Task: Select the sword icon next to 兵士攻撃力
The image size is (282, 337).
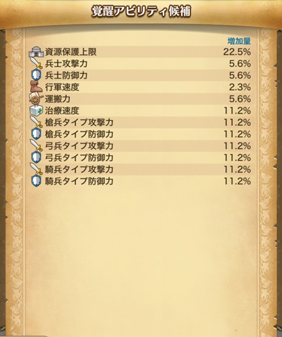Action: pos(36,63)
